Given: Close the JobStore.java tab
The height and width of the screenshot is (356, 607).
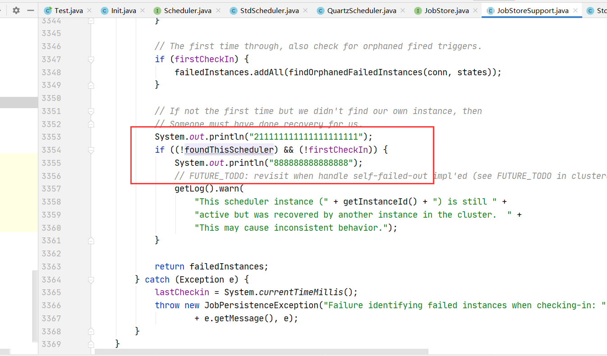Looking at the screenshot, I should pos(475,10).
